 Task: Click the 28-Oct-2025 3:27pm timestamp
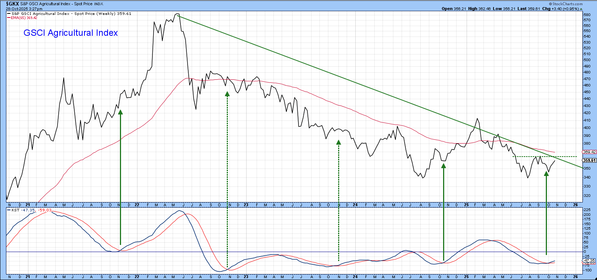tap(24, 9)
